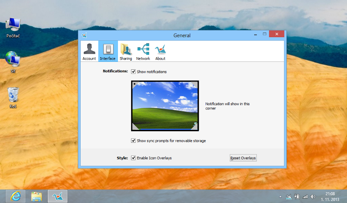Open the Koš recycle bin desktop icon
Image resolution: width=347 pixels, height=203 pixels.
coord(13,97)
